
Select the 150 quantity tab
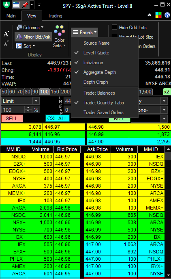pyautogui.click(x=55, y=92)
